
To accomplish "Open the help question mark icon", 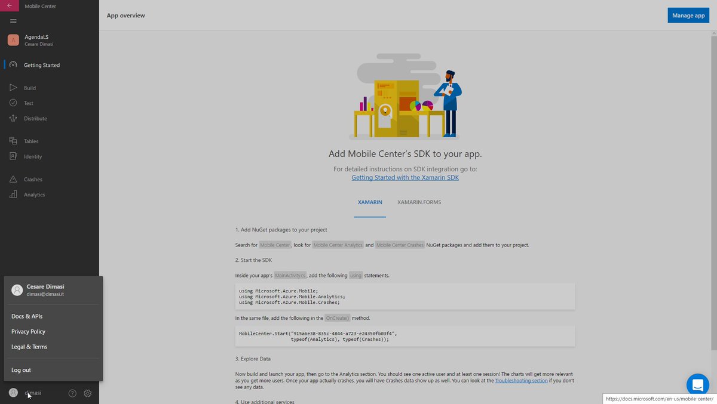I will (72, 393).
